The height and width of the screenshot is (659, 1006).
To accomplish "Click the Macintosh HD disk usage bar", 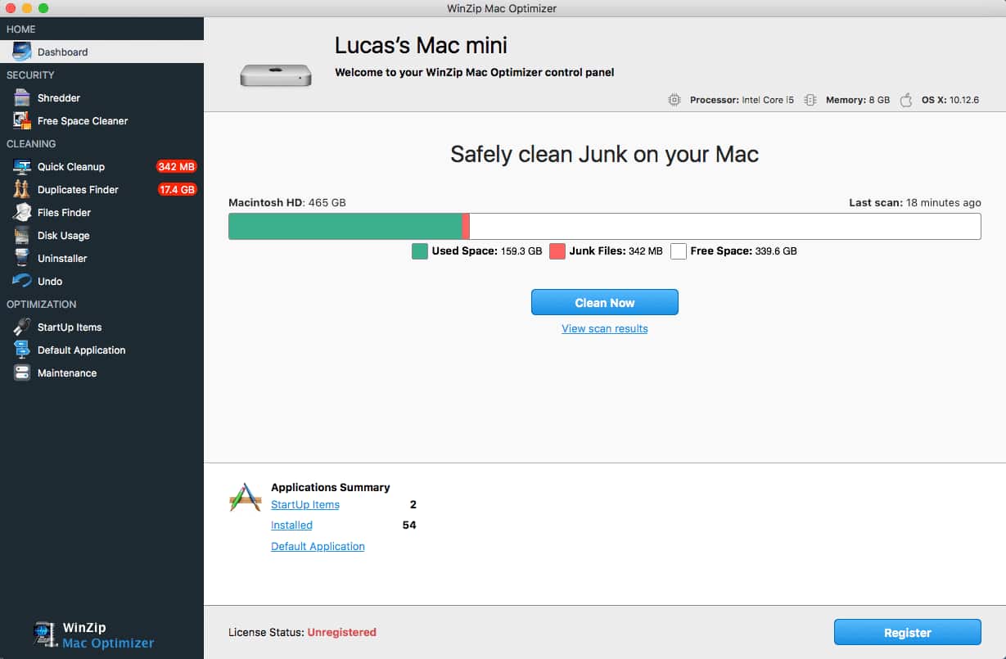I will click(x=605, y=226).
